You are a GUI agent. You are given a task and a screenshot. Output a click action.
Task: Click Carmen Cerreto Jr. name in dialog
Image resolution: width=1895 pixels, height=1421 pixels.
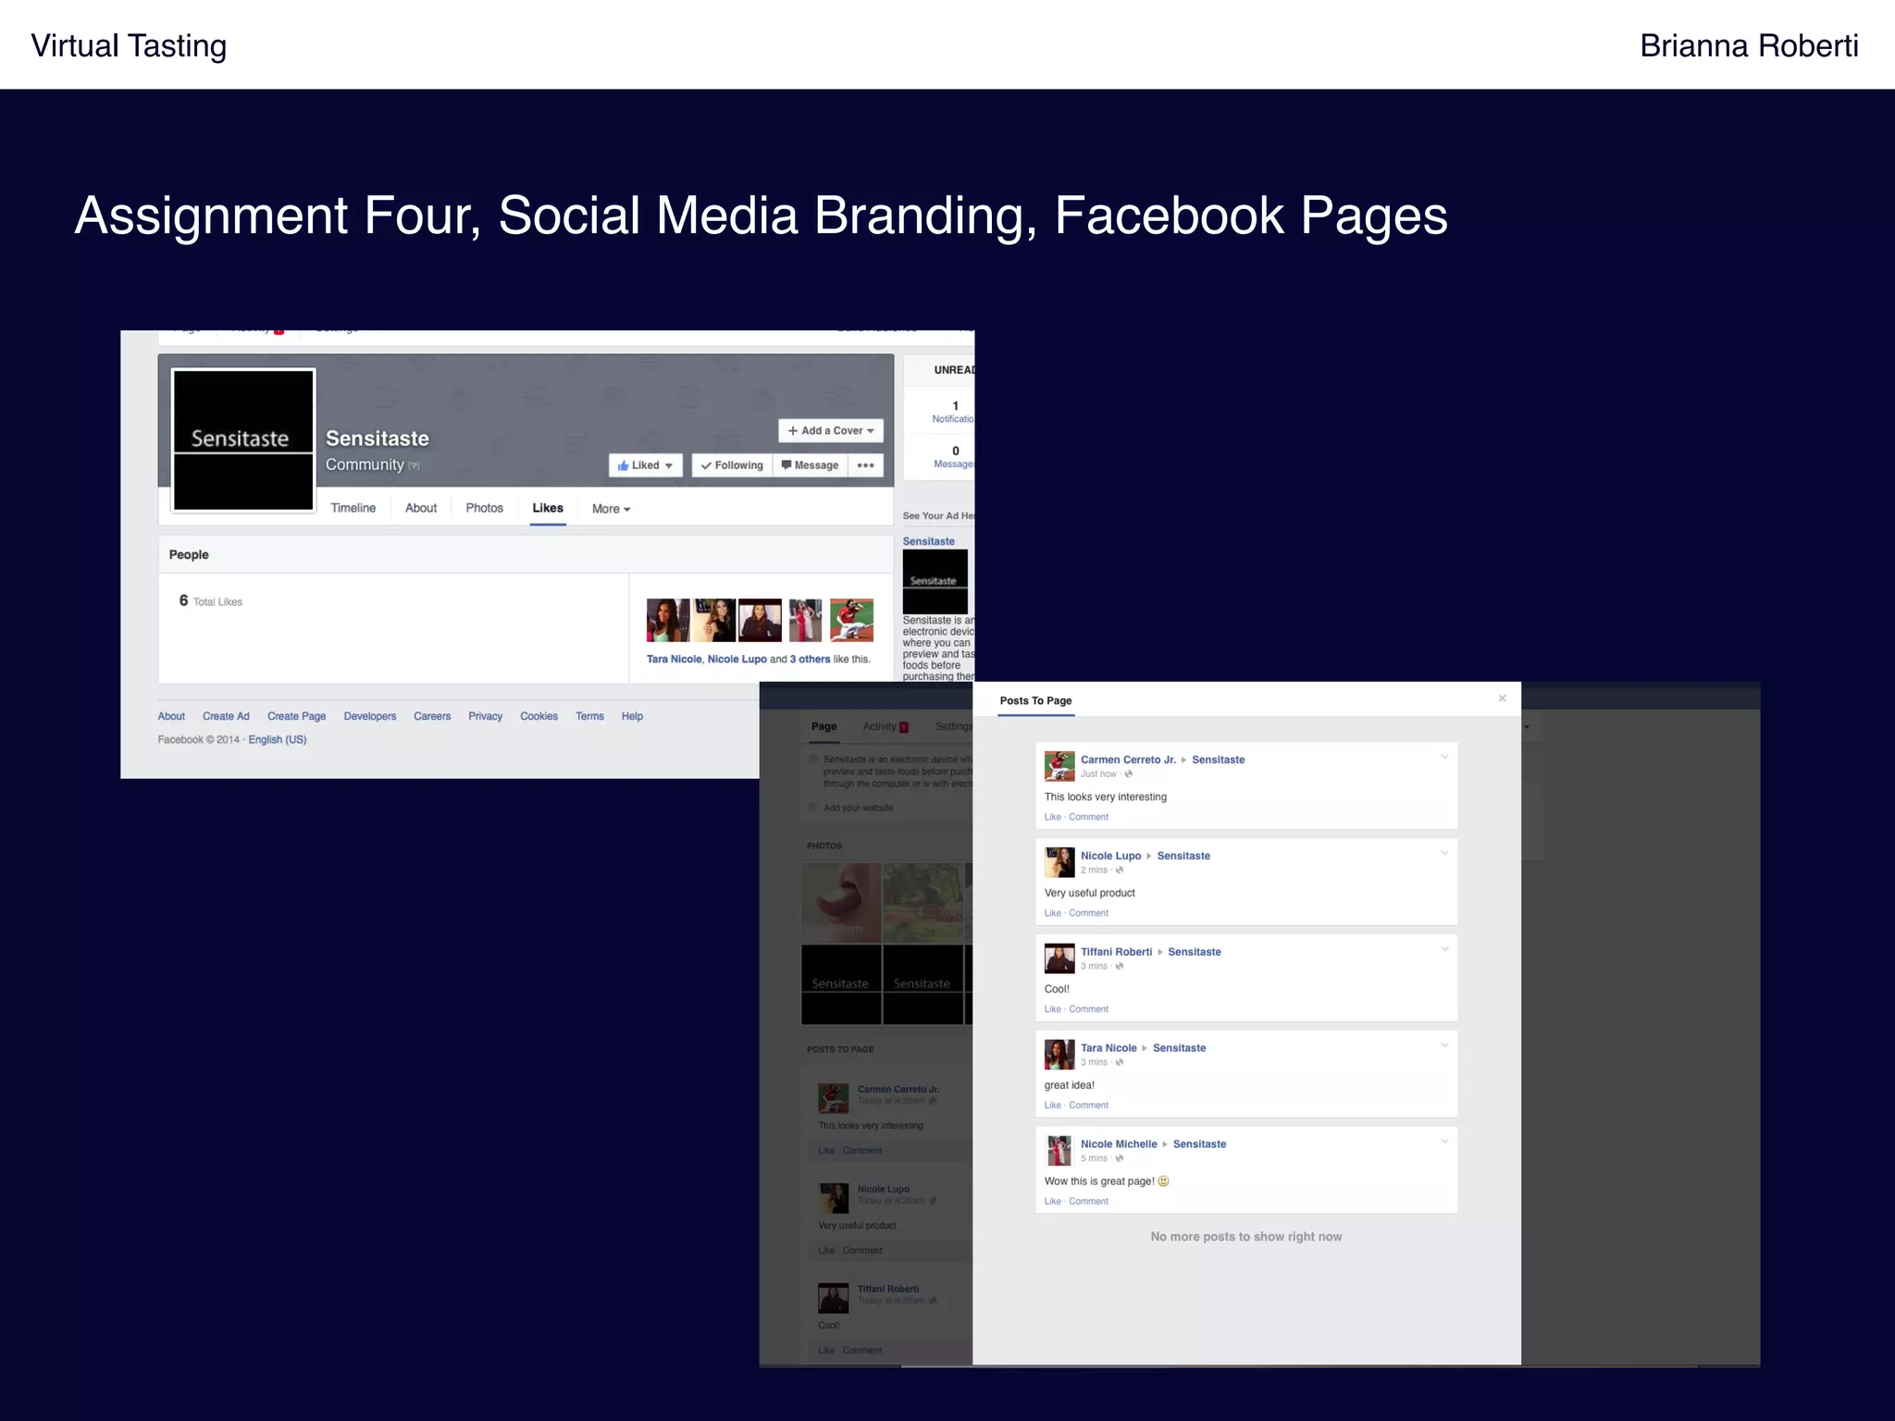(1128, 760)
